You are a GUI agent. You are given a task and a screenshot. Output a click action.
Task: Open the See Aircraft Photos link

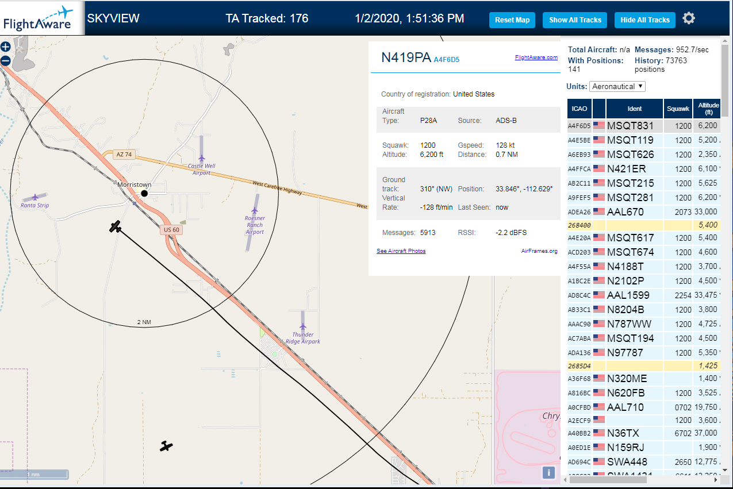401,251
